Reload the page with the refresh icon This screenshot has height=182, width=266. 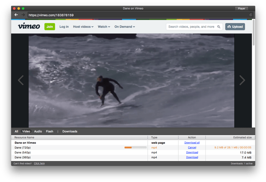[x=251, y=15]
